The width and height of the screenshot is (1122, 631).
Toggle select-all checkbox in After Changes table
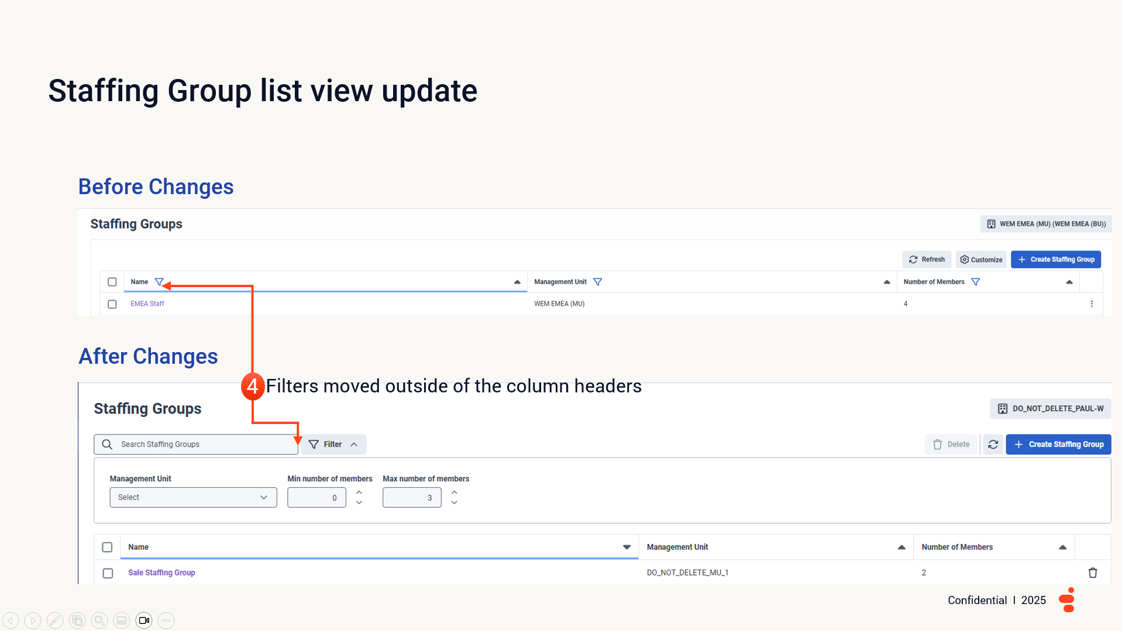click(107, 547)
